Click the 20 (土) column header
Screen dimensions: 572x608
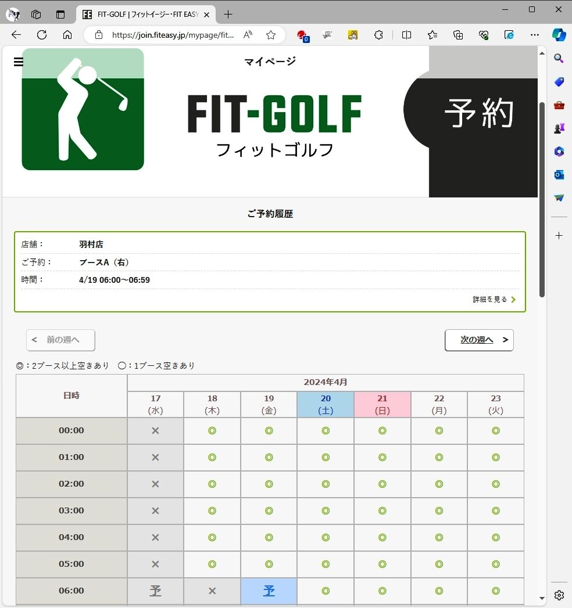[x=326, y=404]
